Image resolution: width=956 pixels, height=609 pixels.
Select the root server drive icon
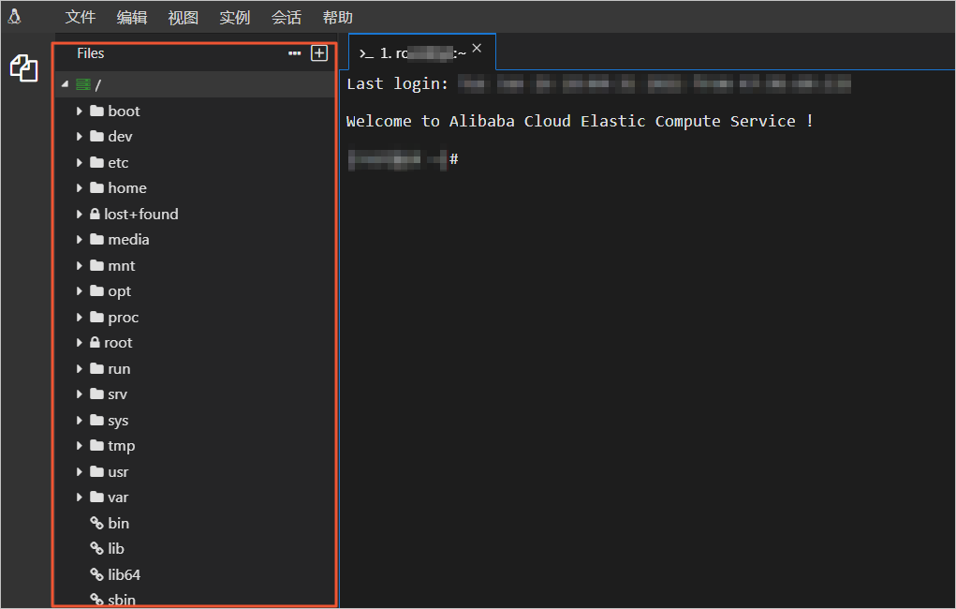83,85
